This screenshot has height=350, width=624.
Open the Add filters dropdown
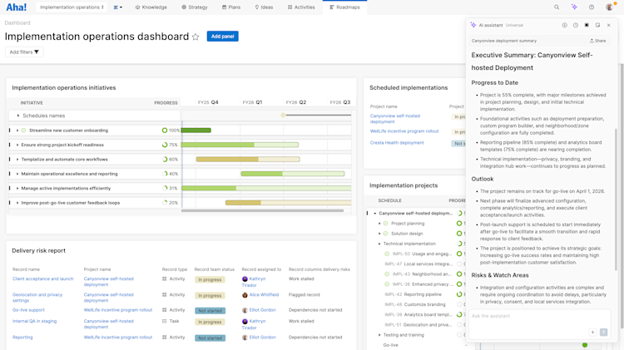(x=24, y=52)
